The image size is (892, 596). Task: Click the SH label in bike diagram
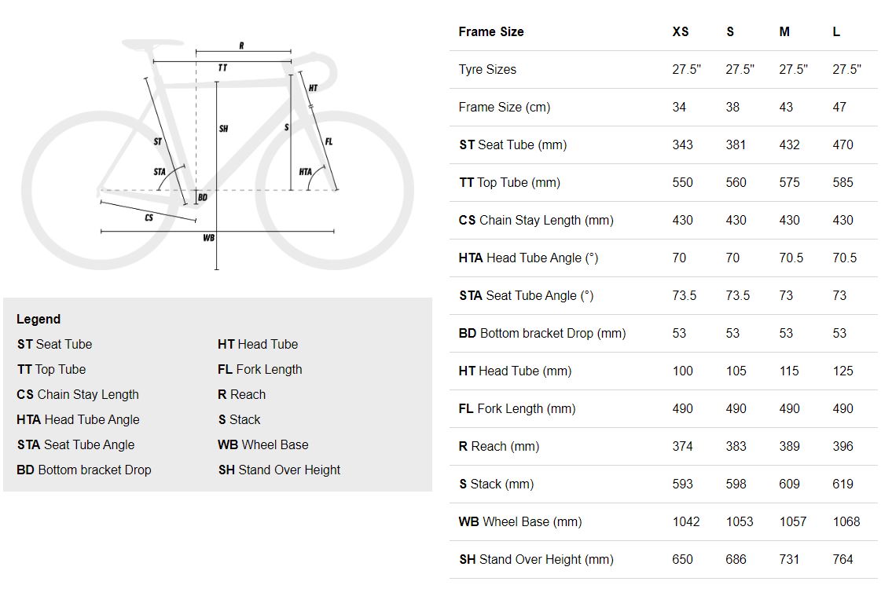(223, 129)
